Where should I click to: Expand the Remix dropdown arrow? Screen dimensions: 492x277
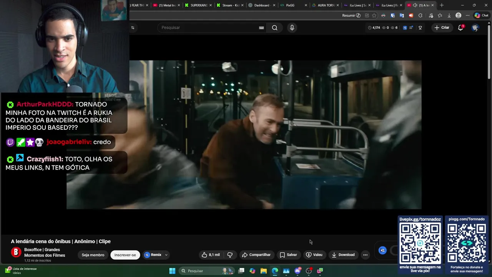pyautogui.click(x=166, y=255)
